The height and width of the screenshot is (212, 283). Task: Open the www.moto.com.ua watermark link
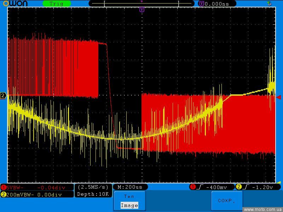(263, 209)
